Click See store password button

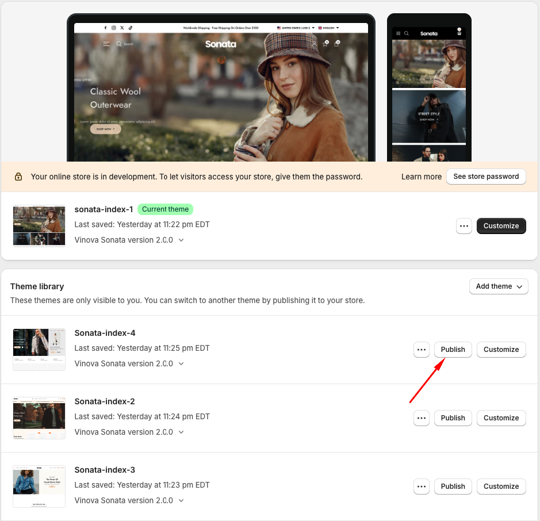point(486,177)
